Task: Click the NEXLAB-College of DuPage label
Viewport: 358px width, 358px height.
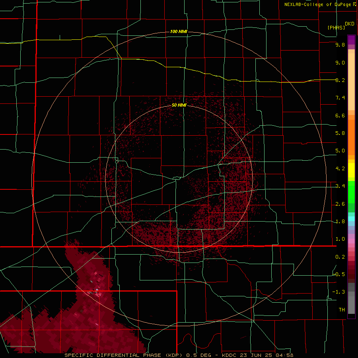Action: point(318,4)
